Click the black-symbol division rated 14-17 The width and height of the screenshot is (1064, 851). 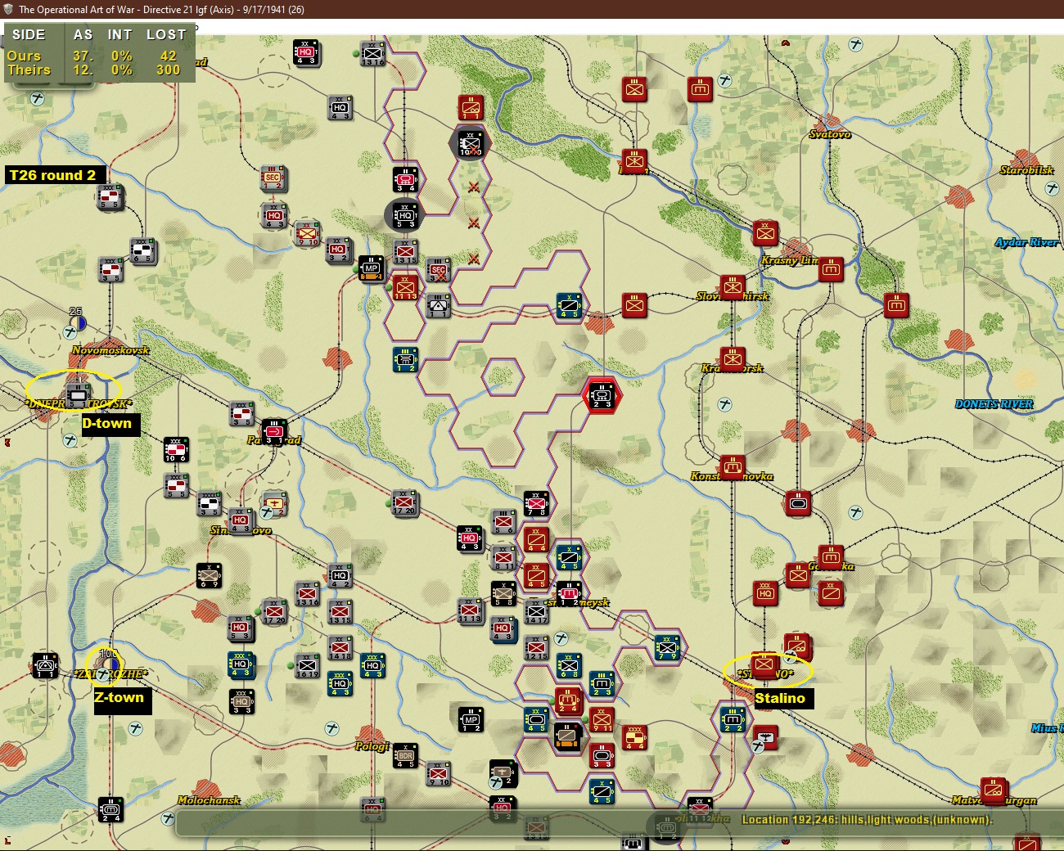536,611
